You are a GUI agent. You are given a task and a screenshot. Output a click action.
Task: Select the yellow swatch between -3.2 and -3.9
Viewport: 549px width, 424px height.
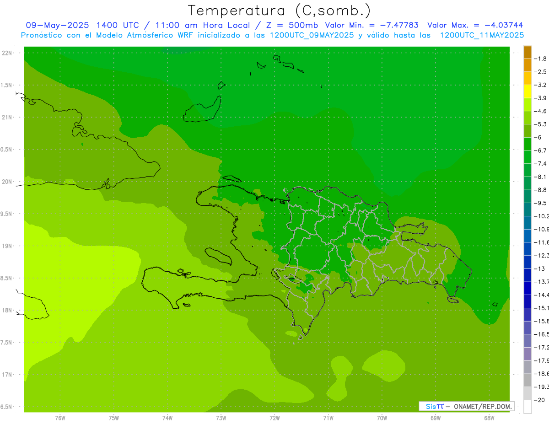pyautogui.click(x=527, y=91)
